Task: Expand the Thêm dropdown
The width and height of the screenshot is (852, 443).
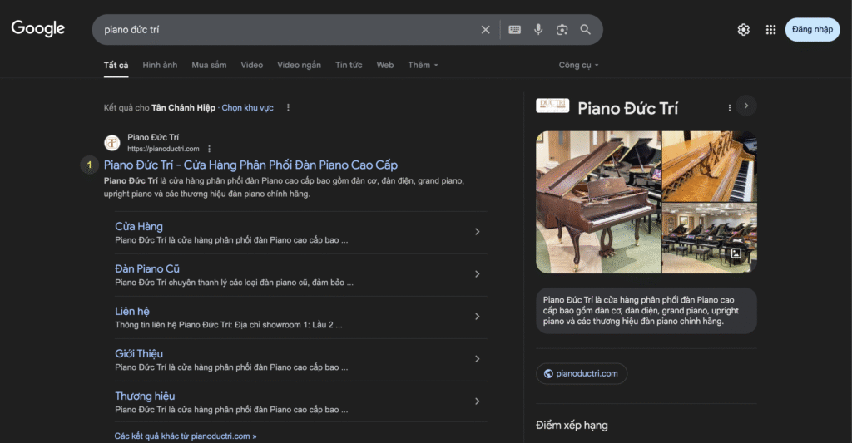Action: pos(423,65)
